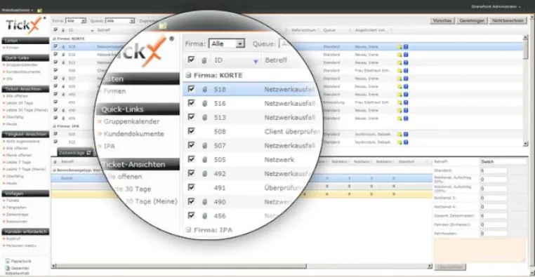Collapse the Berechnungstyp group in lower panel
535x277 pixels.
click(54, 170)
